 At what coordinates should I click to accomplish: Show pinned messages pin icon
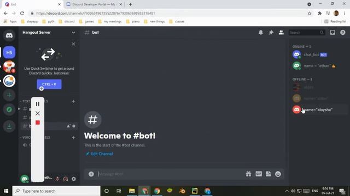coord(271,33)
